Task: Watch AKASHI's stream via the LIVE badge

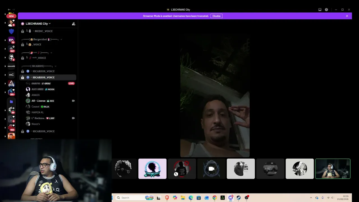Action: coord(71,83)
